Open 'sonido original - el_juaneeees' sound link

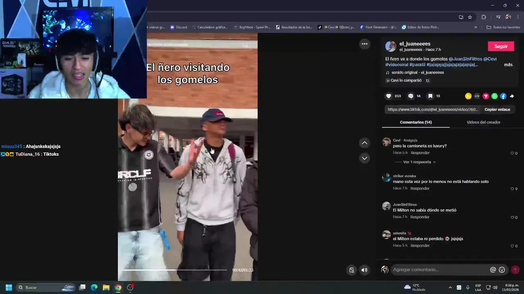pos(418,73)
